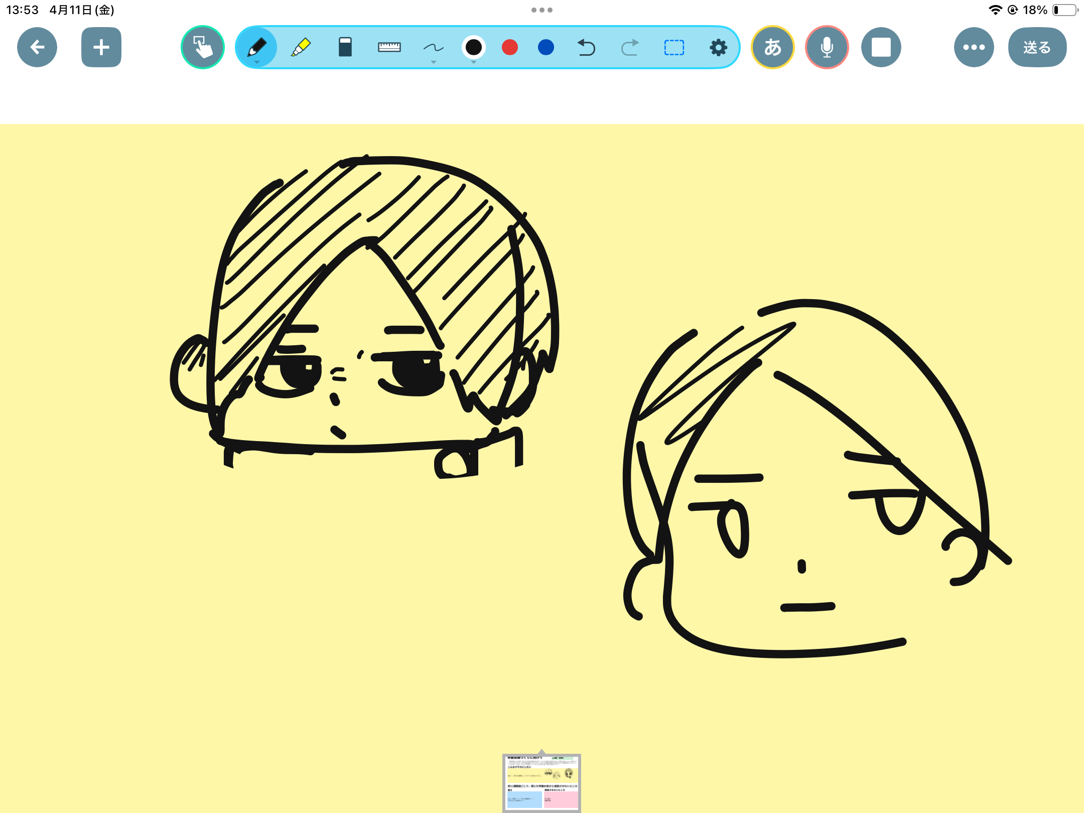The width and height of the screenshot is (1084, 813).
Task: Switch to the あ text input mode
Action: point(772,47)
